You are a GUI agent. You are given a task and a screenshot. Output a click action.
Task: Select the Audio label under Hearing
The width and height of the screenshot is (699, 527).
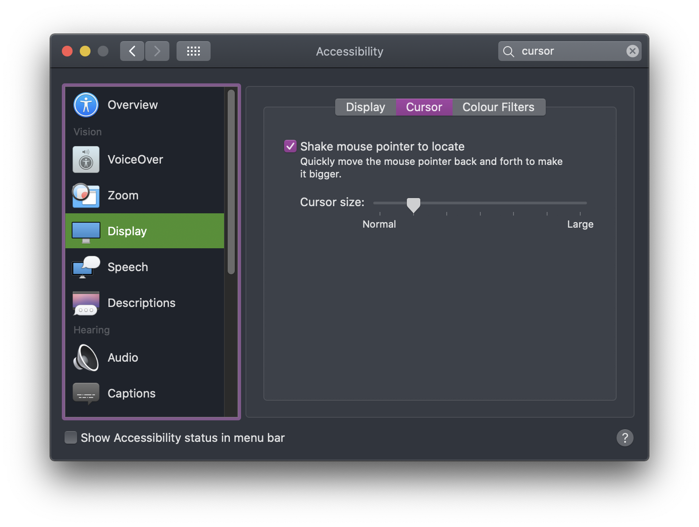click(123, 358)
